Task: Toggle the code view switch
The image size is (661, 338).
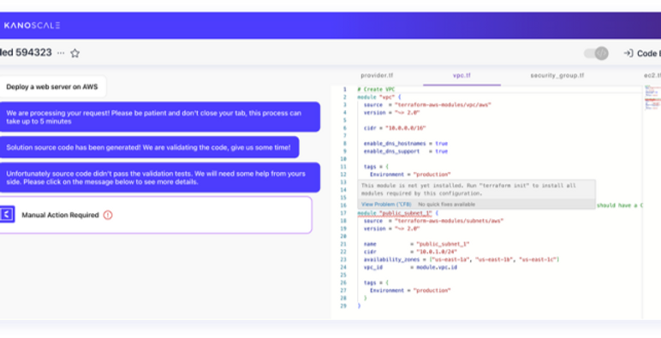Action: (596, 53)
